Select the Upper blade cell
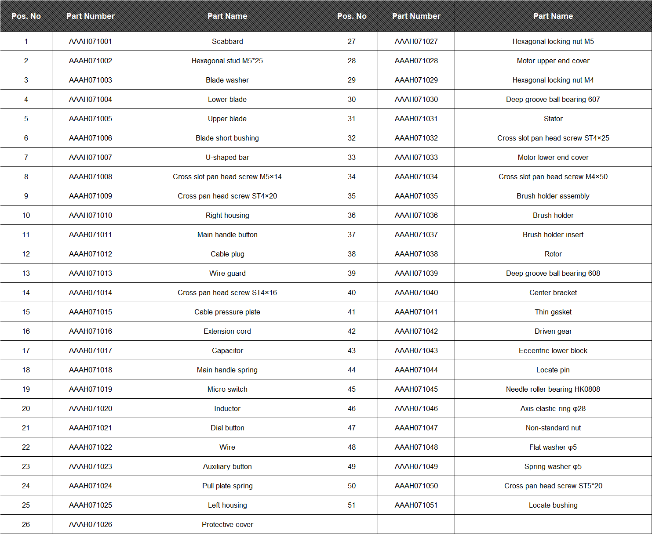Image resolution: width=652 pixels, height=534 pixels. [227, 119]
